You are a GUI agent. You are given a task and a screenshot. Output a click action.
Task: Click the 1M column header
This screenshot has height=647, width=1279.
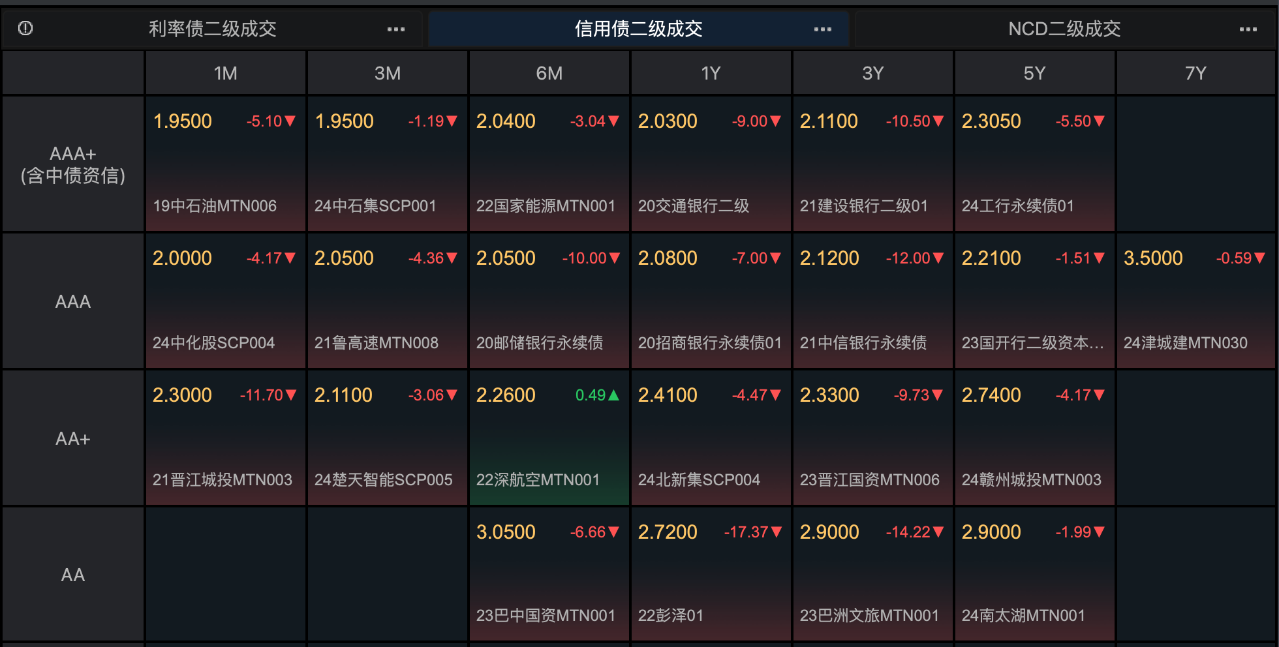pyautogui.click(x=225, y=73)
